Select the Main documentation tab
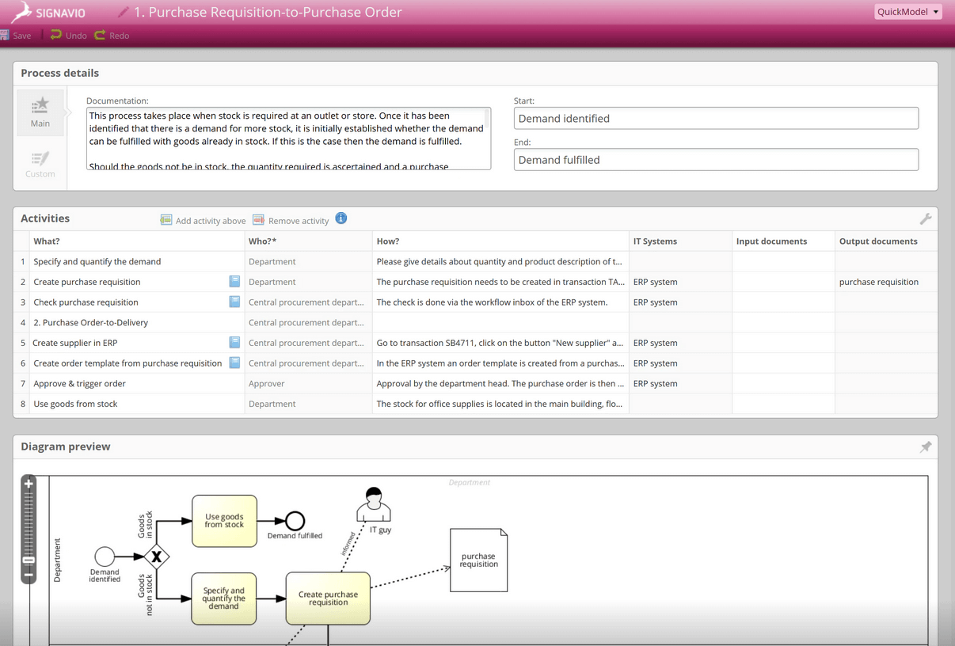955x646 pixels. (40, 112)
